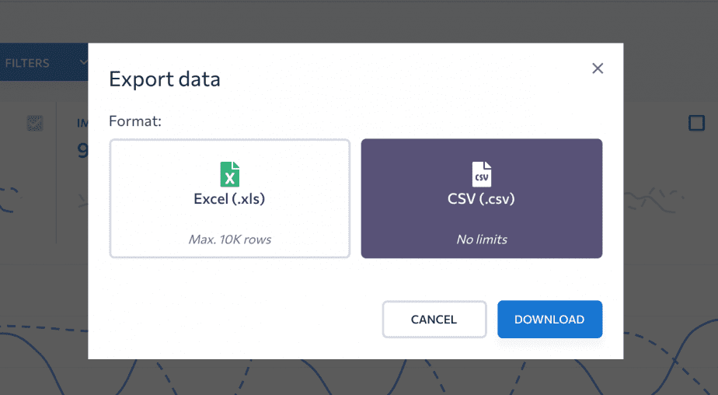Click the "Export data" dialog title

165,79
